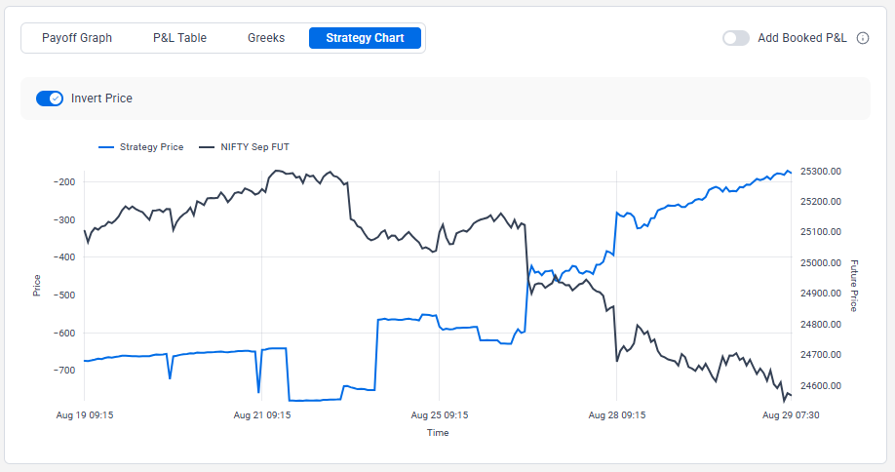This screenshot has height=472, width=895.
Task: Switch to the P&L Table tab
Action: pyautogui.click(x=179, y=38)
